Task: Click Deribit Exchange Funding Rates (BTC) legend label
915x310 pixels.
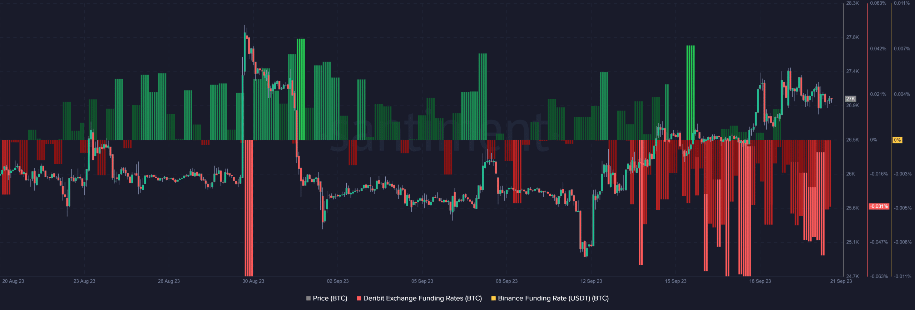Action: click(422, 298)
